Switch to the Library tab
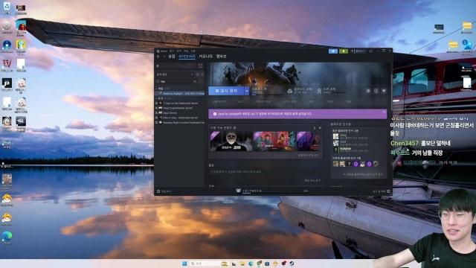The height and width of the screenshot is (268, 476). point(187,57)
